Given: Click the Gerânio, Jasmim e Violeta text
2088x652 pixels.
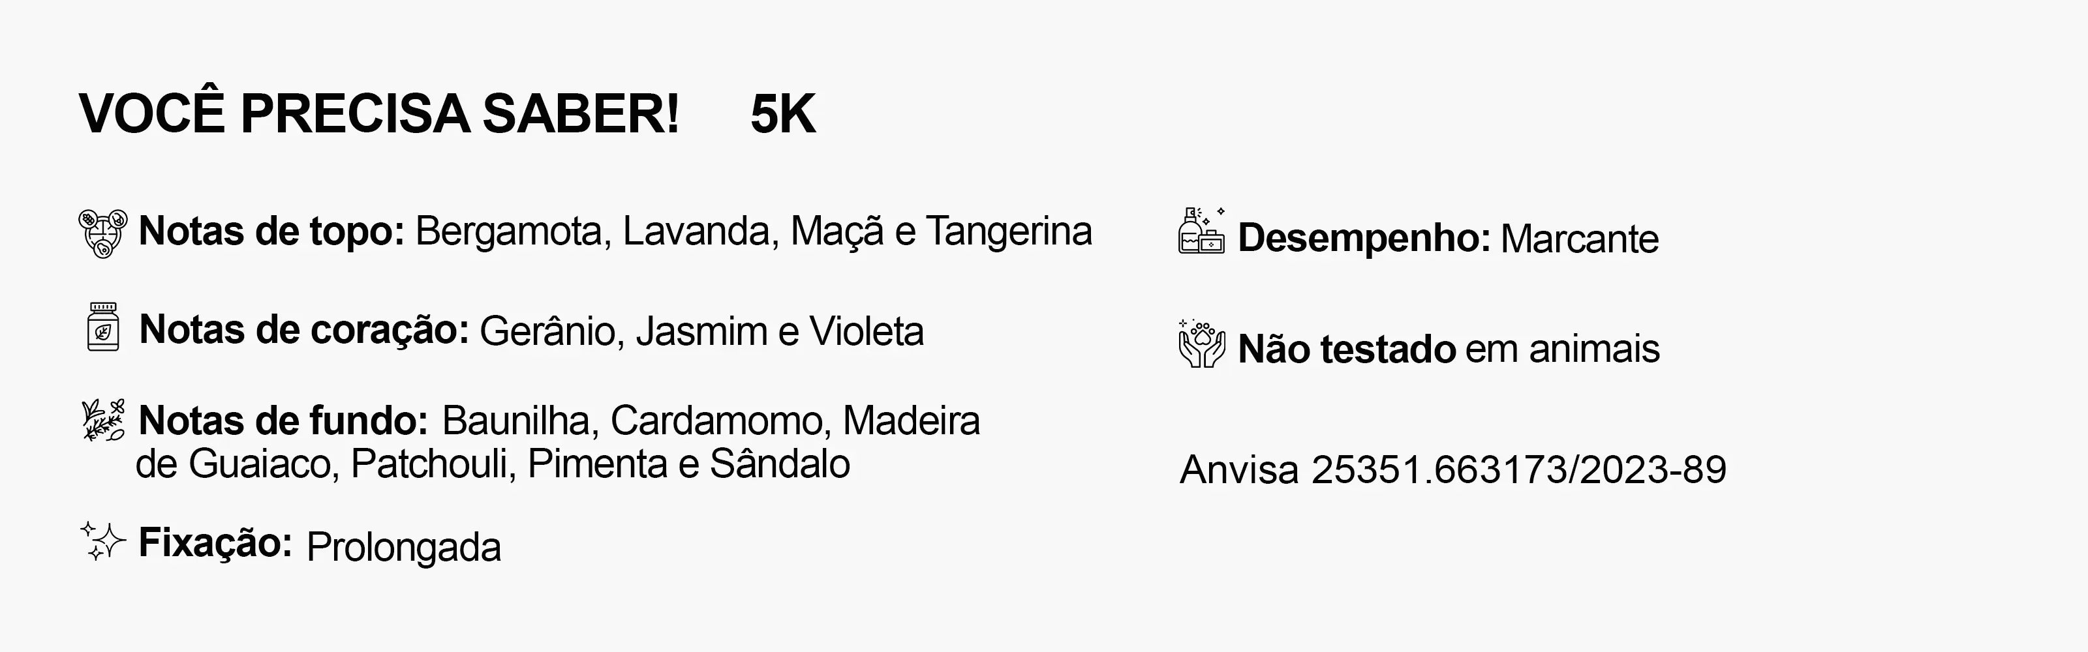Looking at the screenshot, I should click(x=702, y=331).
